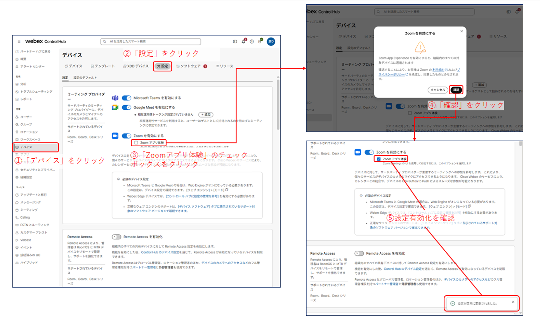
Task: Click the AI smart search field in left screenshot
Action: (151, 42)
